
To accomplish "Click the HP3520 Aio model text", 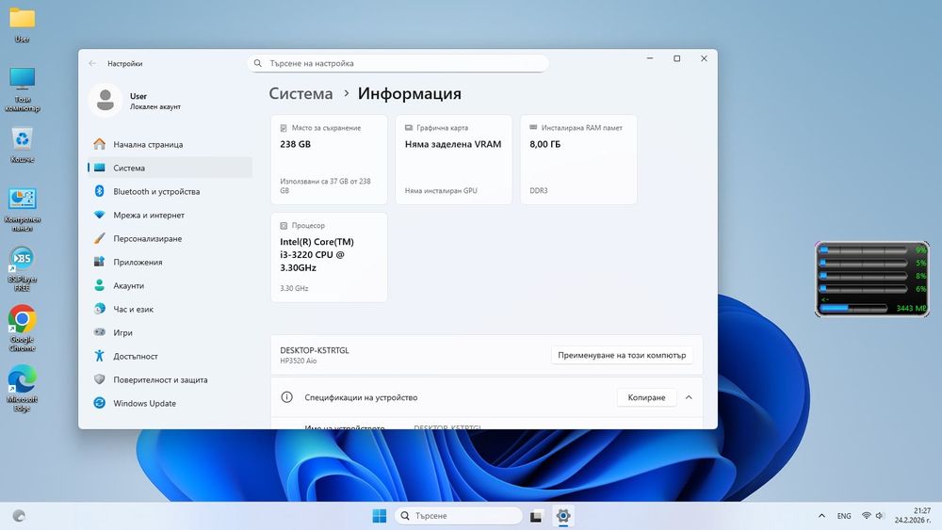I will point(298,361).
